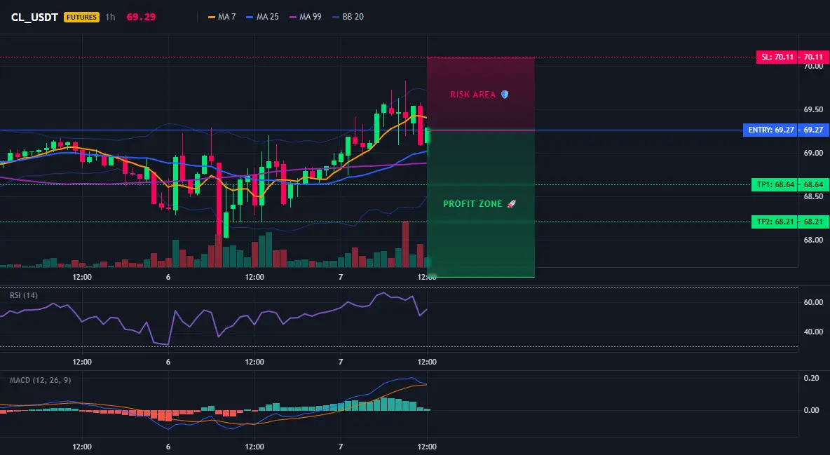Click the MACD (12, 26, 9) indicator label
Screen dimensions: 830x455
(40, 380)
